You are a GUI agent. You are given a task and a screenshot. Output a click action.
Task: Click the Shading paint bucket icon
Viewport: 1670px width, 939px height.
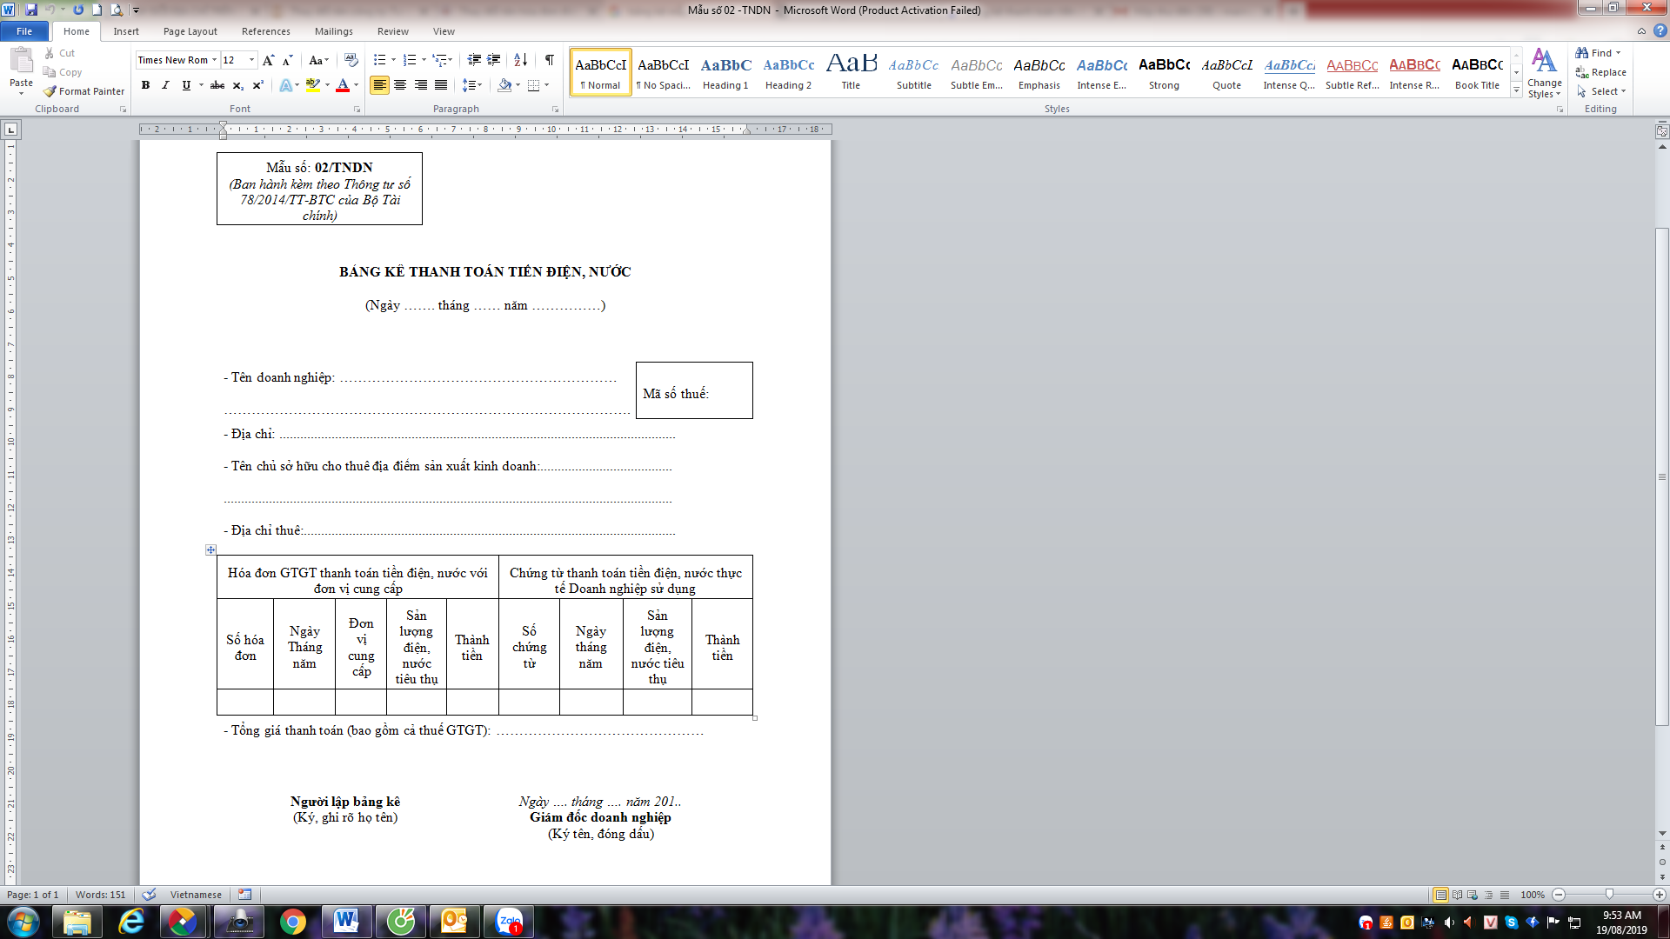(x=504, y=85)
